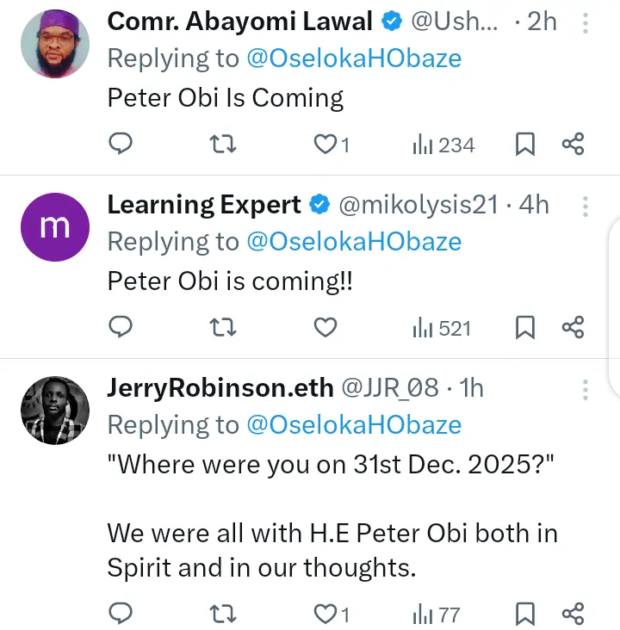Open more options for Abayomi Lawal's tweet
Image resolution: width=620 pixels, height=630 pixels.
click(585, 23)
